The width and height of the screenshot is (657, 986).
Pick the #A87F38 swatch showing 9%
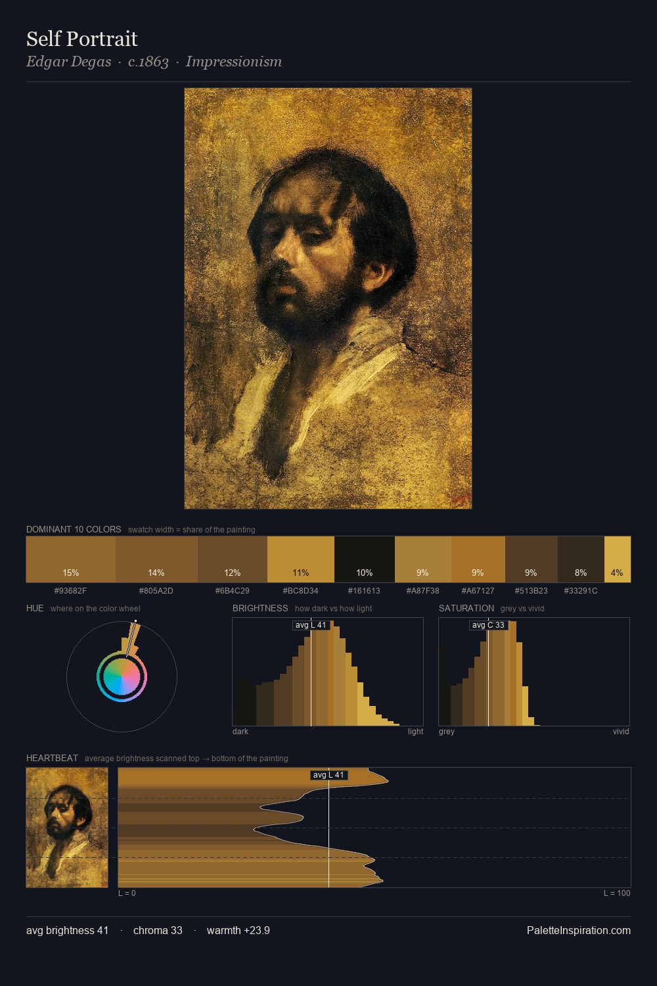point(423,559)
